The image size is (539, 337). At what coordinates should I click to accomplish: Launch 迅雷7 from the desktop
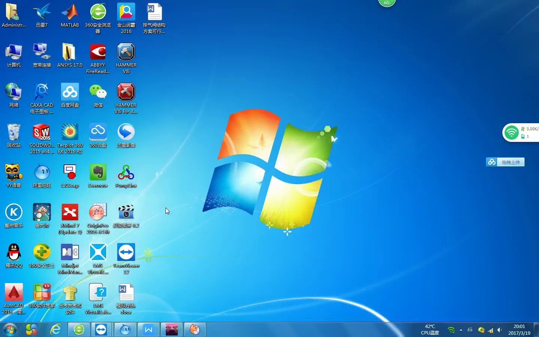tap(42, 16)
